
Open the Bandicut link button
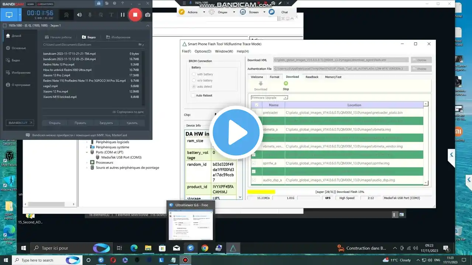click(20, 123)
